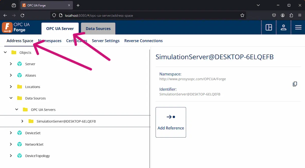Click the Aliases node cube icon

[x=20, y=75]
